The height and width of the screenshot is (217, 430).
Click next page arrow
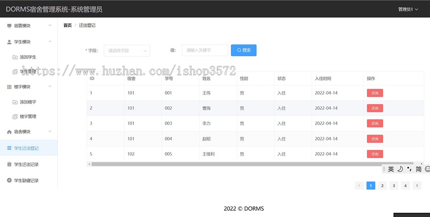point(417,186)
